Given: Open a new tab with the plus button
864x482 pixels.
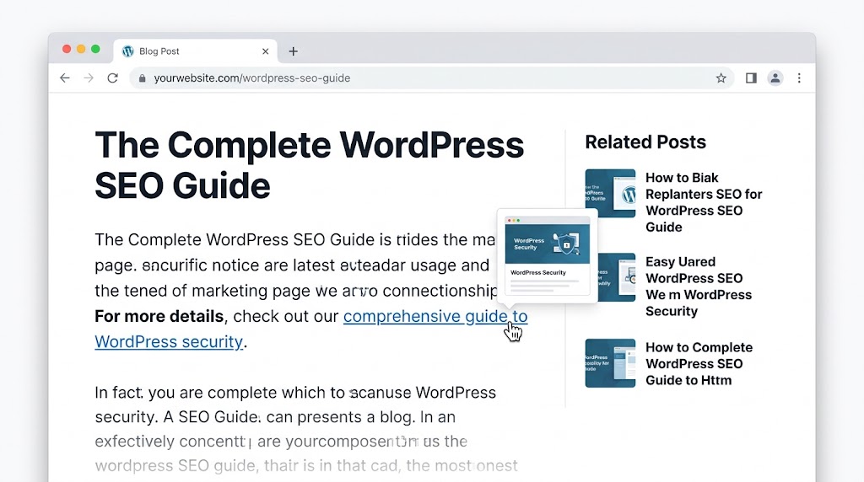Looking at the screenshot, I should (x=293, y=51).
